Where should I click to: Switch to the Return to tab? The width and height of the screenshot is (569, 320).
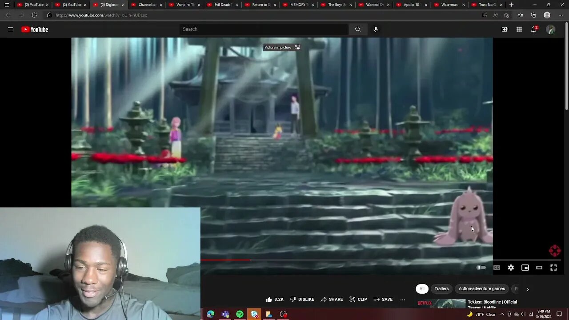[x=260, y=5]
